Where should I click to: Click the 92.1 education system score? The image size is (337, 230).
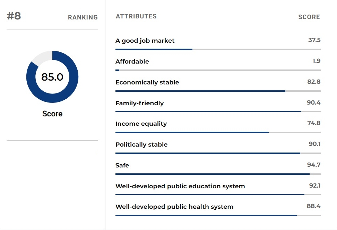(315, 186)
